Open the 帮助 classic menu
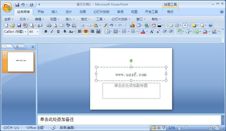 coord(156,19)
